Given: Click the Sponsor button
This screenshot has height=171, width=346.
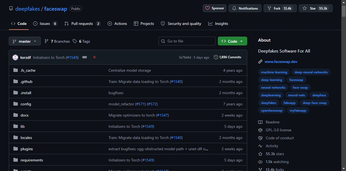Looking at the screenshot, I should (x=215, y=8).
